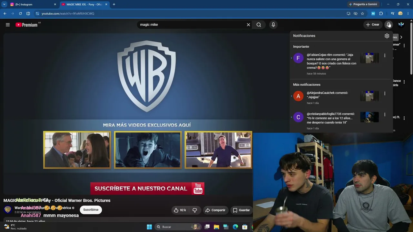Subscribe with the Suscribirse button

click(x=91, y=210)
